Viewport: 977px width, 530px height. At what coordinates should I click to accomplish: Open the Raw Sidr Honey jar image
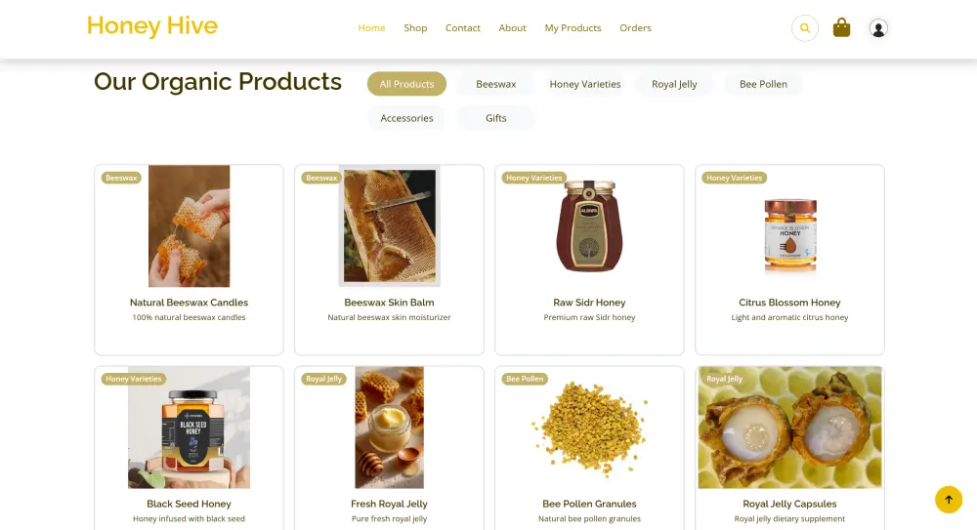[x=589, y=226]
